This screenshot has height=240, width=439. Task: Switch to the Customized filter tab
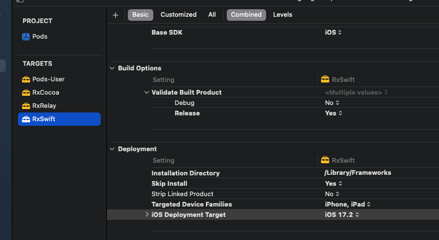(178, 15)
